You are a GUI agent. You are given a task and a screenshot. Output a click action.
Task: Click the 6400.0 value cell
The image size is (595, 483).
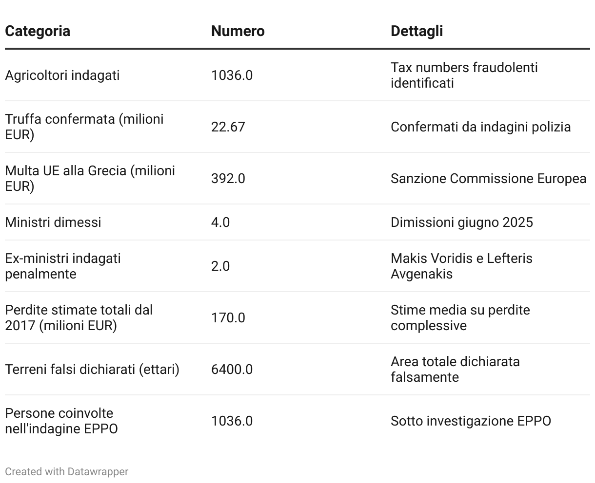point(232,370)
